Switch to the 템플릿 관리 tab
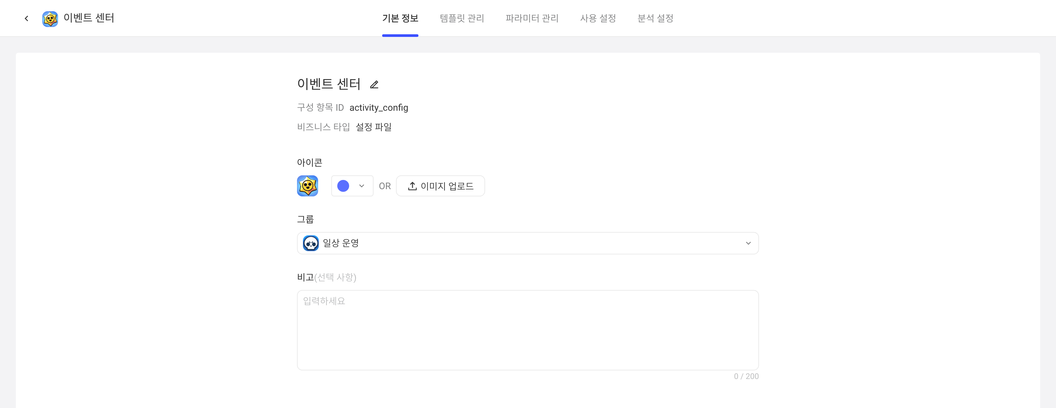The height and width of the screenshot is (408, 1056). (462, 18)
